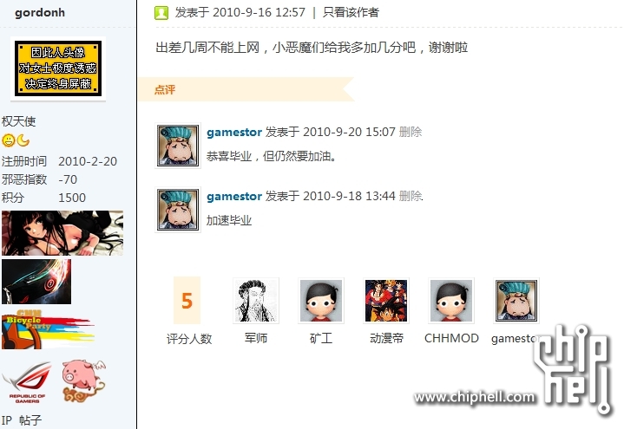Image resolution: width=624 pixels, height=429 pixels.
Task: Click the smiley face rank icon
Action: click(x=9, y=140)
